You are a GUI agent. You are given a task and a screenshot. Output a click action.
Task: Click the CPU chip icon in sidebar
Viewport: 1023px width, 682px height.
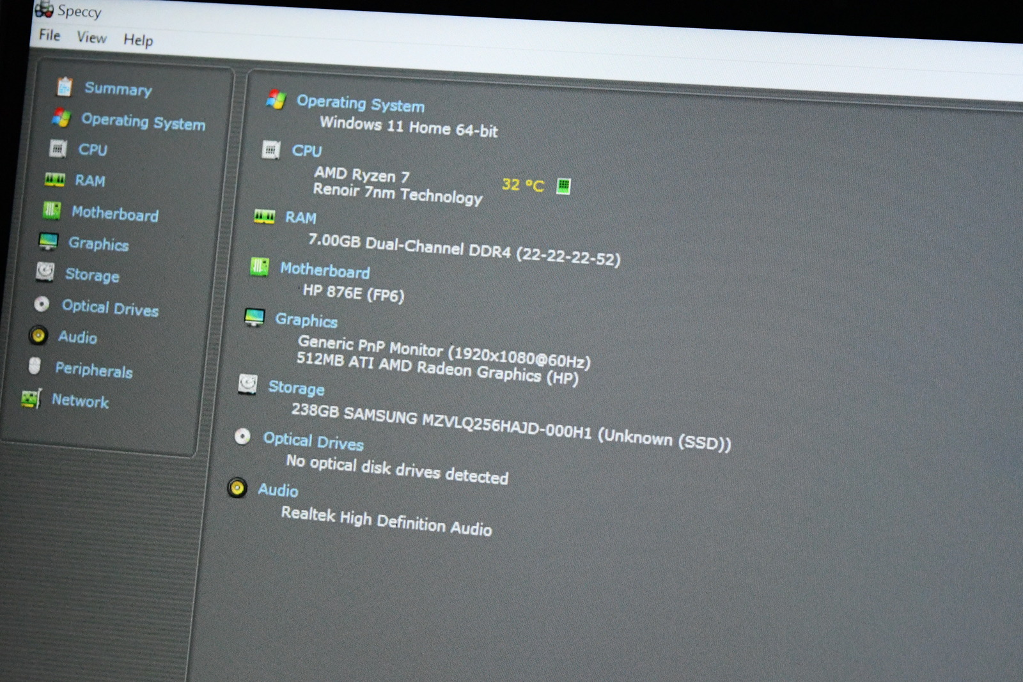click(x=58, y=148)
